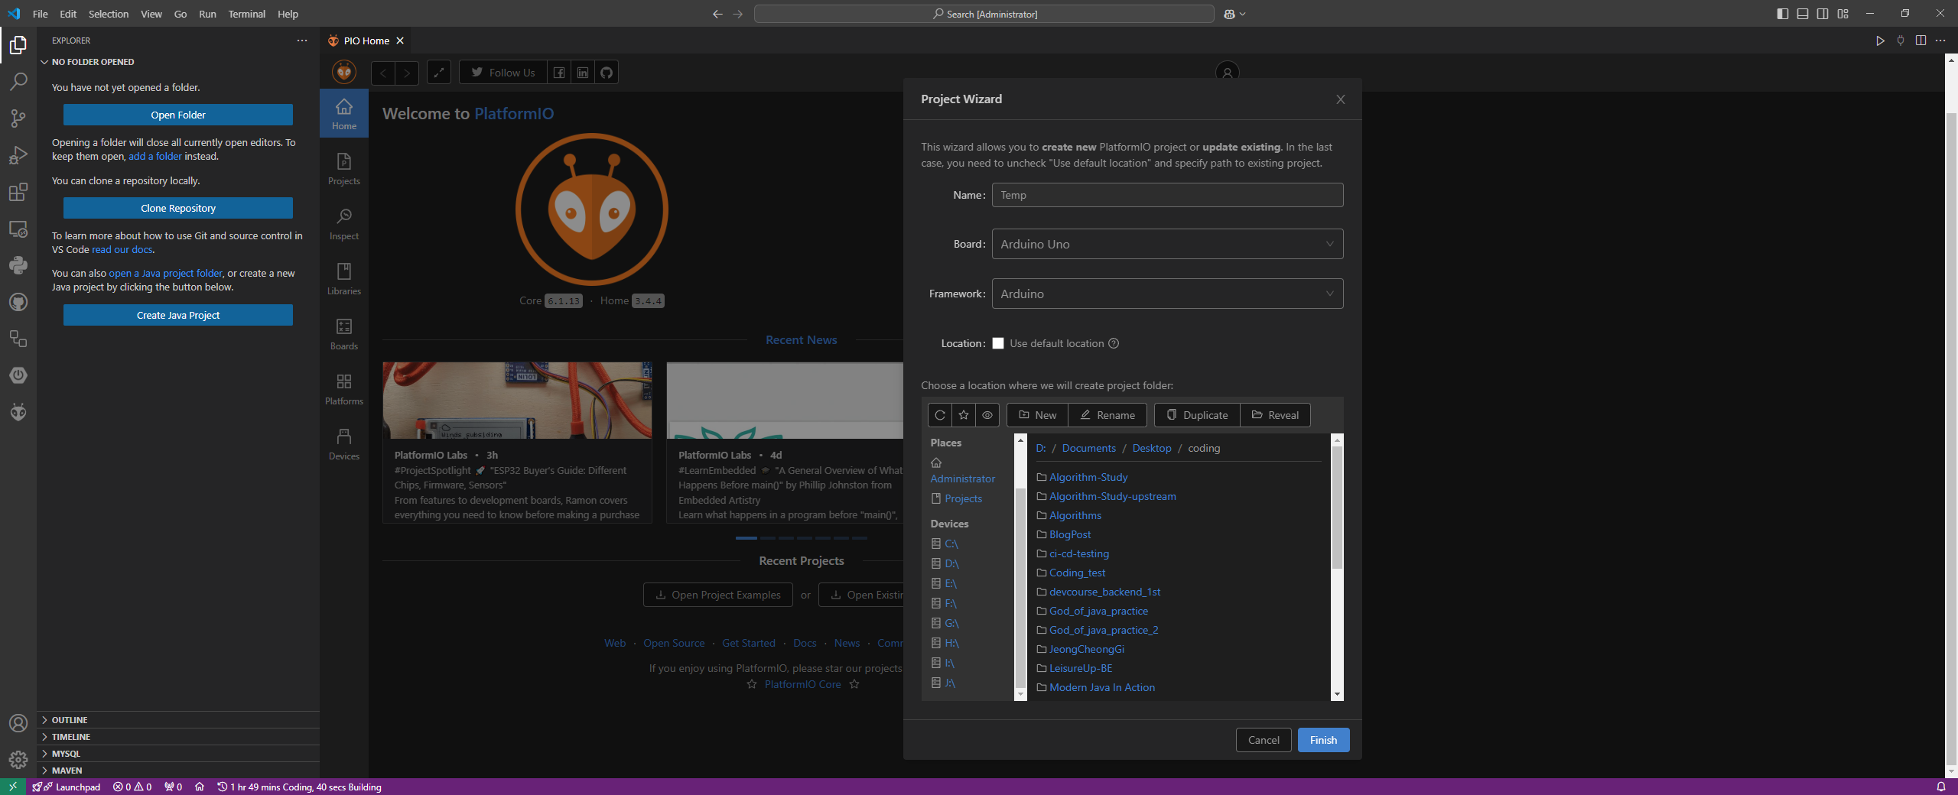This screenshot has width=1958, height=795.
Task: Expand the MYSQL section
Action: (x=178, y=754)
